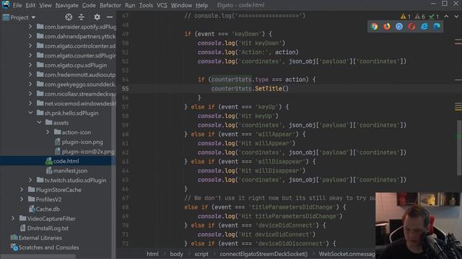Open the Refactor menu
462x259 pixels.
point(110,5)
